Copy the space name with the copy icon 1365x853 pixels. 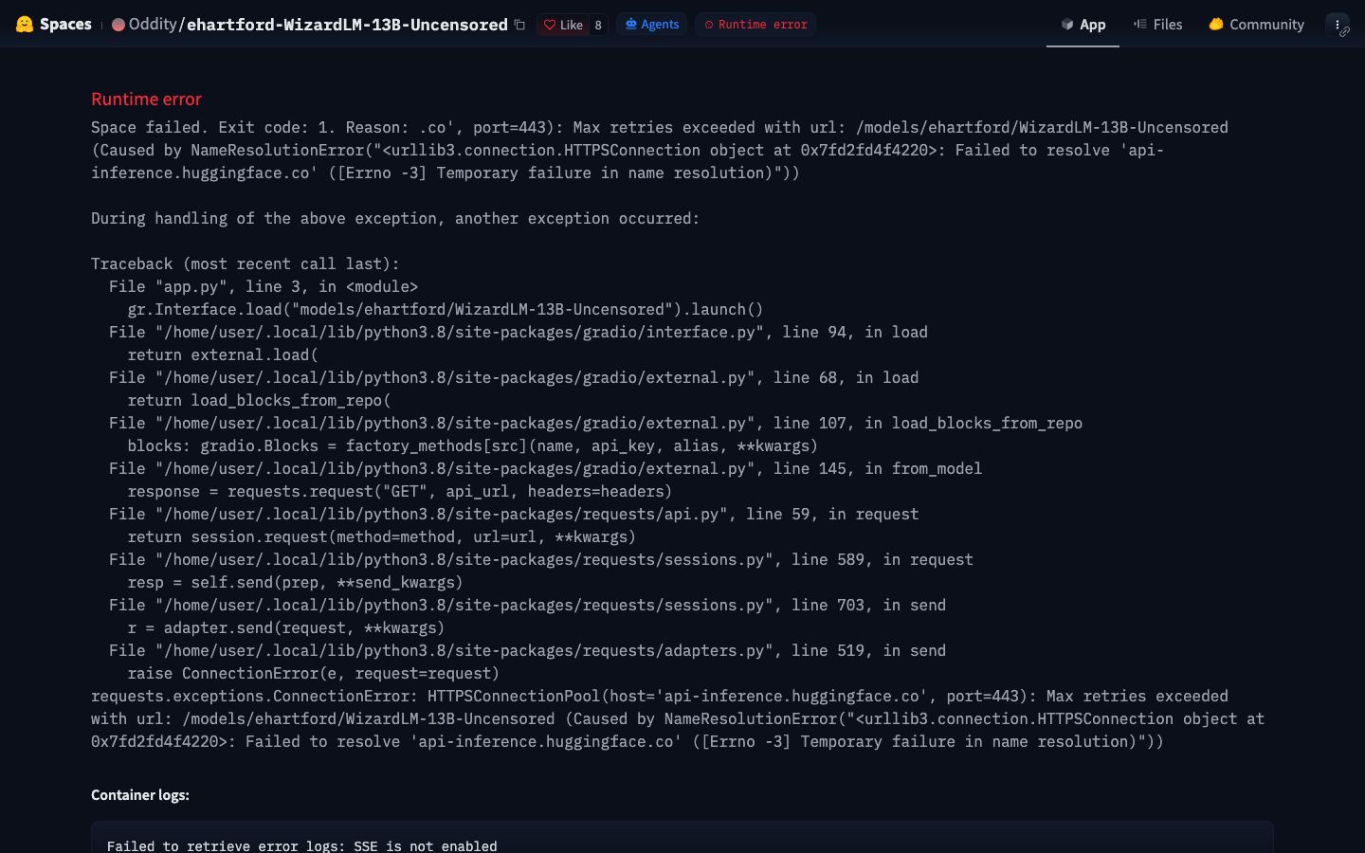click(519, 25)
